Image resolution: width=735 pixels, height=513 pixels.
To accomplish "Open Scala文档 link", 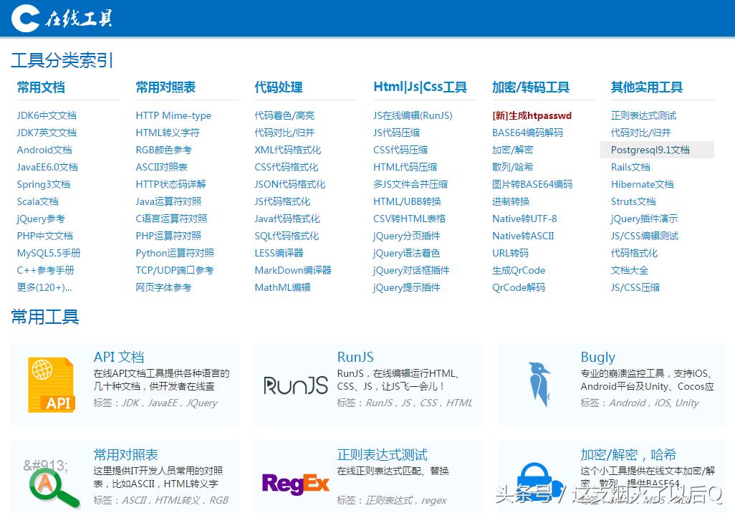I will point(37,201).
